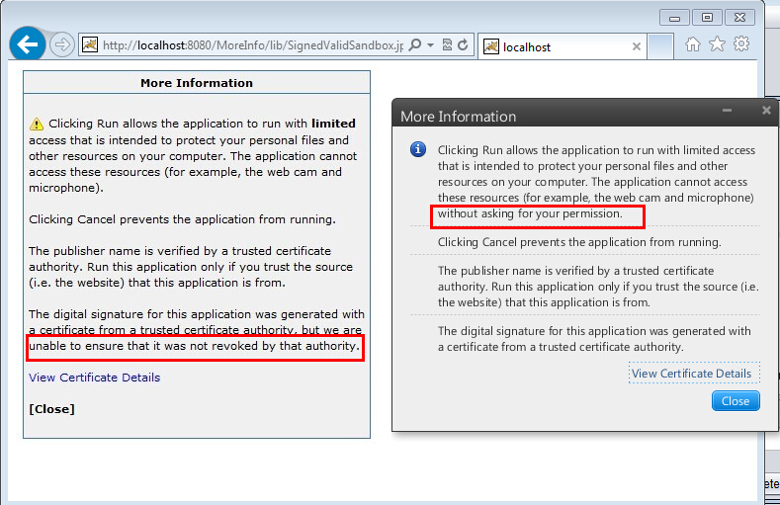Viewport: 780px width, 505px height.
Task: Open the address bar dropdown arrow
Action: point(431,45)
